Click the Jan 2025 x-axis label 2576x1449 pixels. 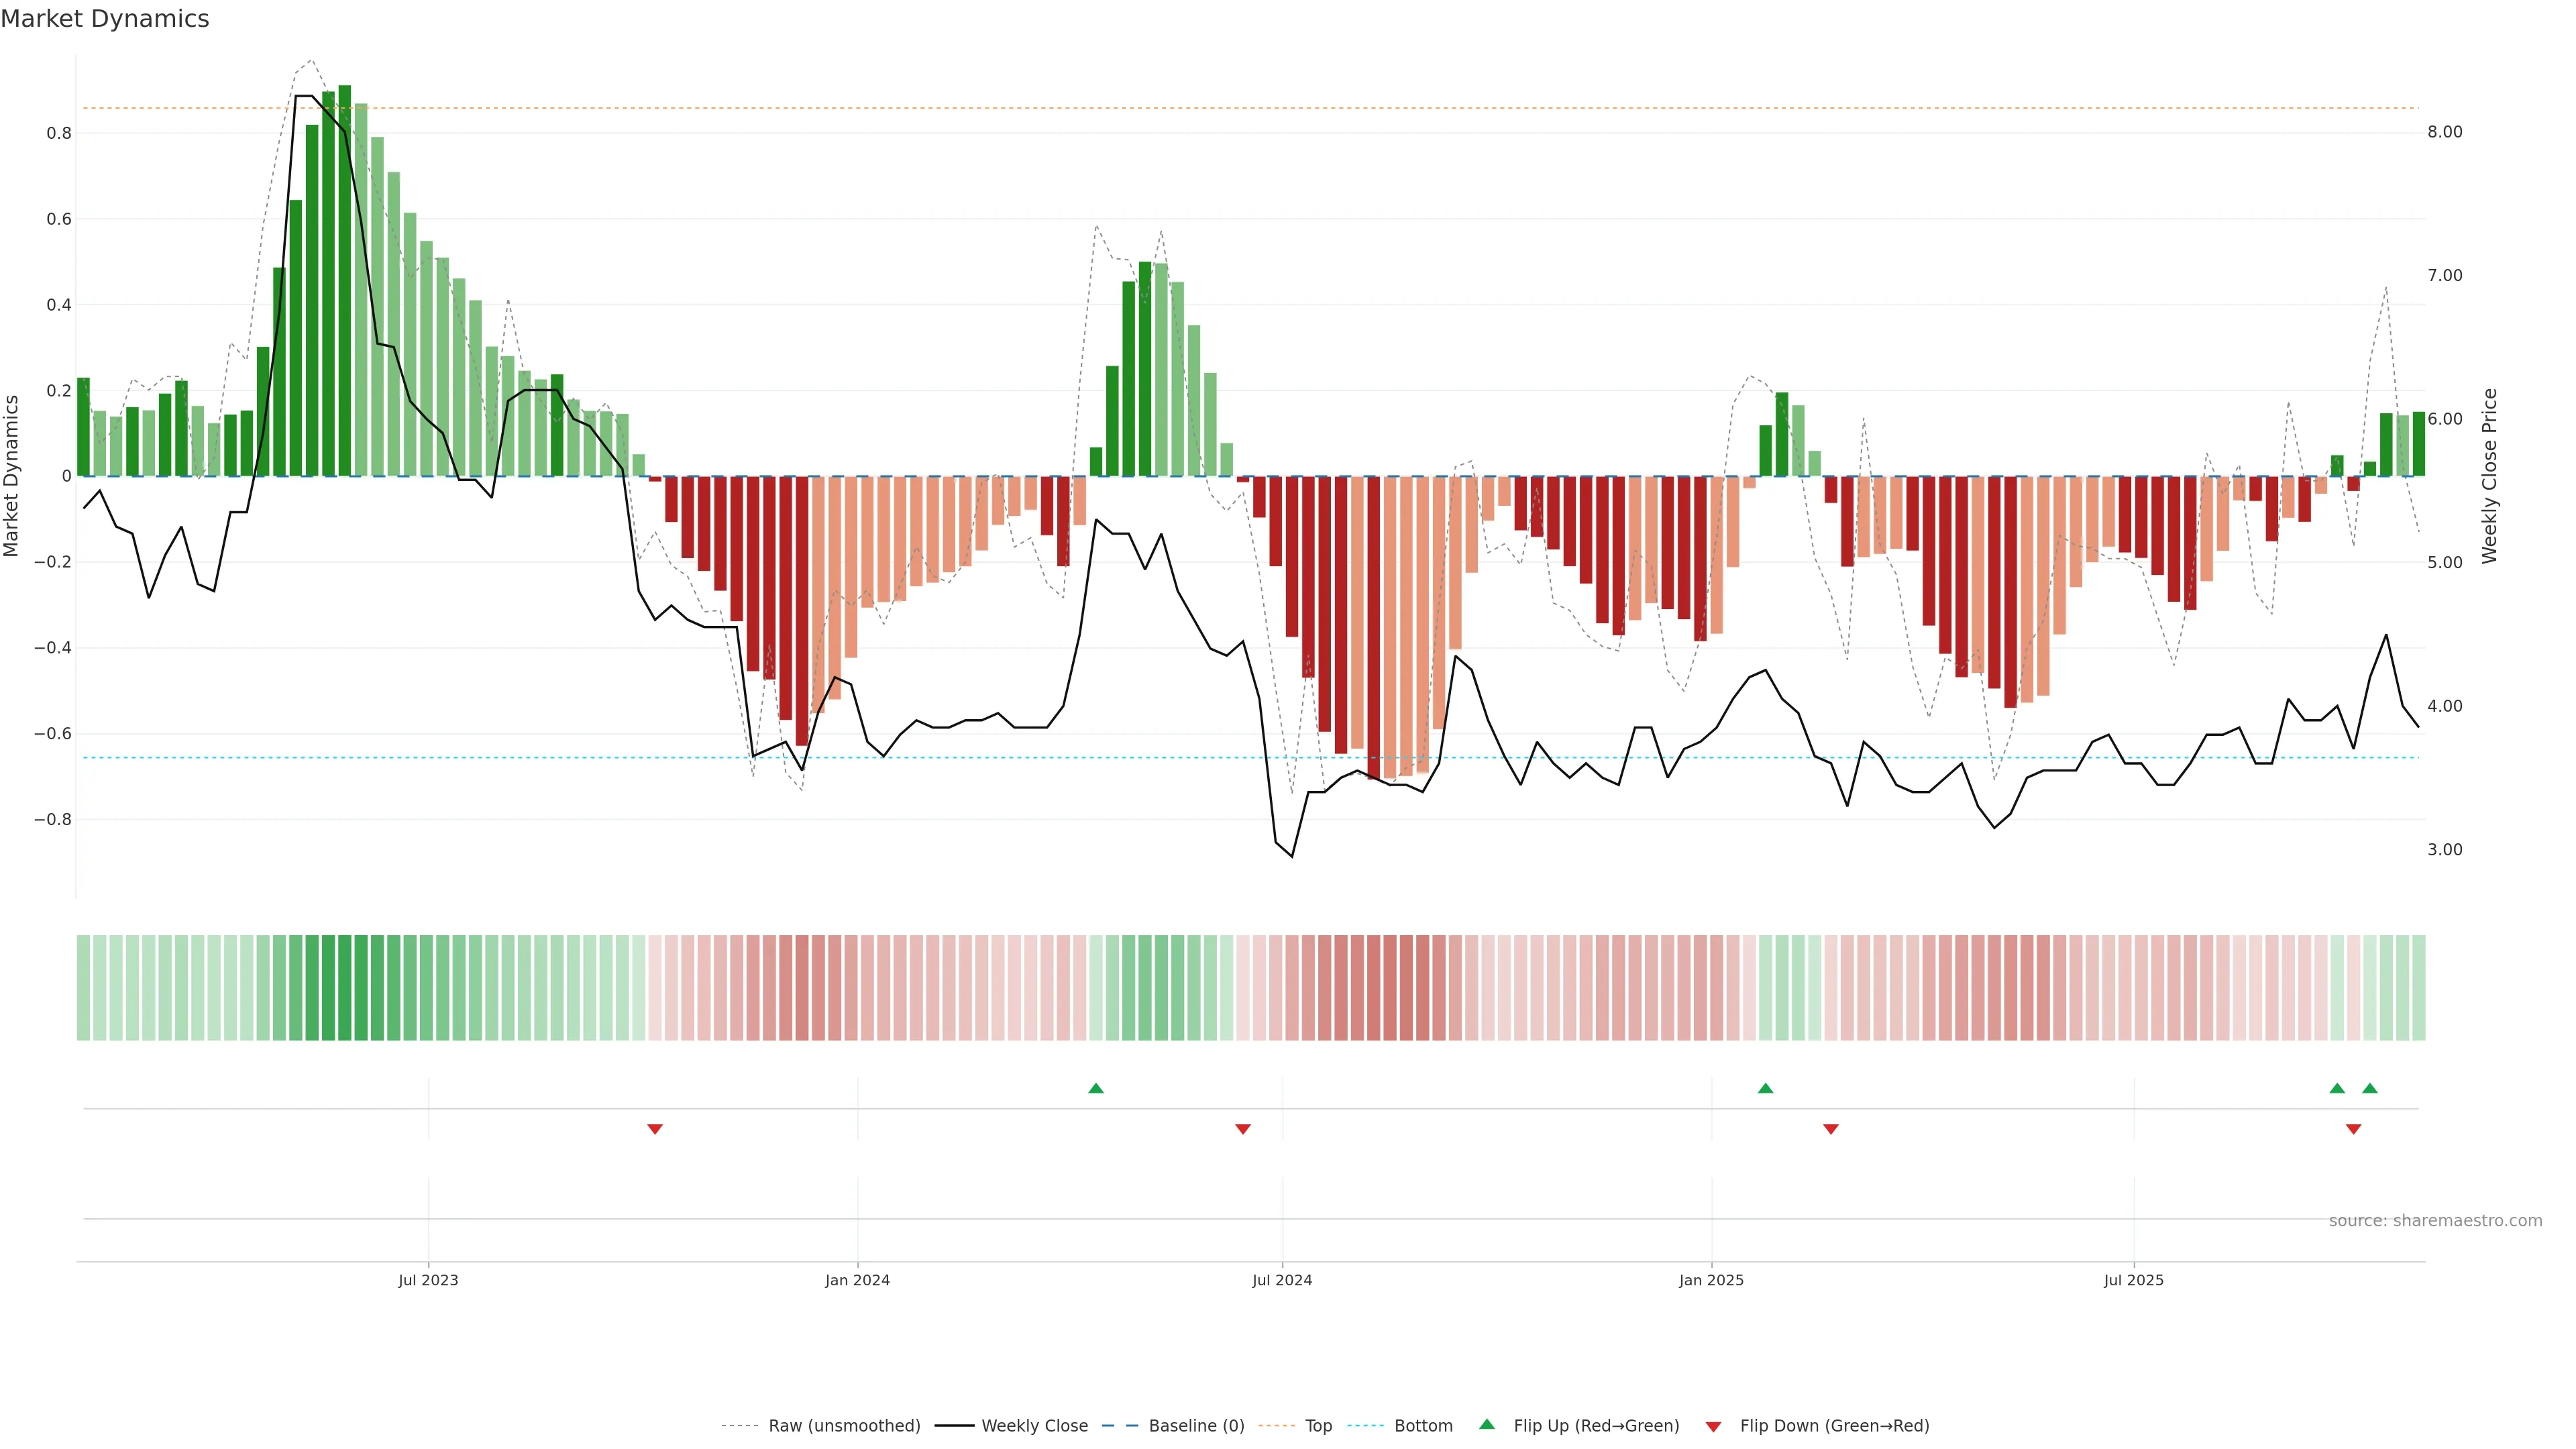pos(1711,1280)
